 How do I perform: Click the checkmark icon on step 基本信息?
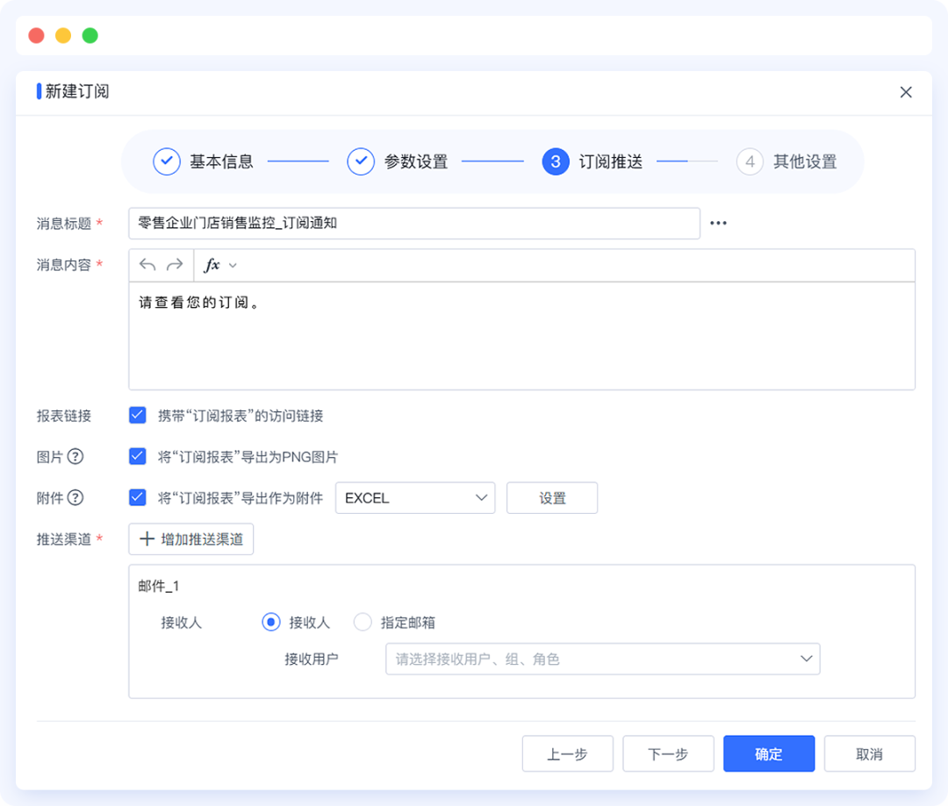166,161
